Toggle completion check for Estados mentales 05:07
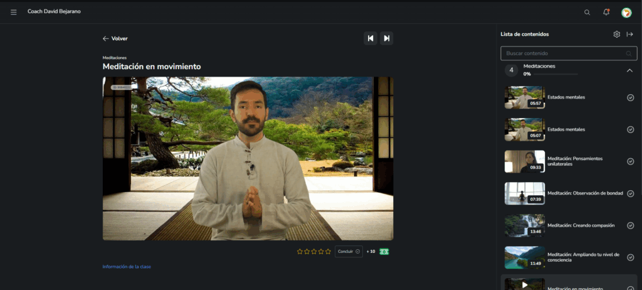This screenshot has width=642, height=290. pos(631,129)
